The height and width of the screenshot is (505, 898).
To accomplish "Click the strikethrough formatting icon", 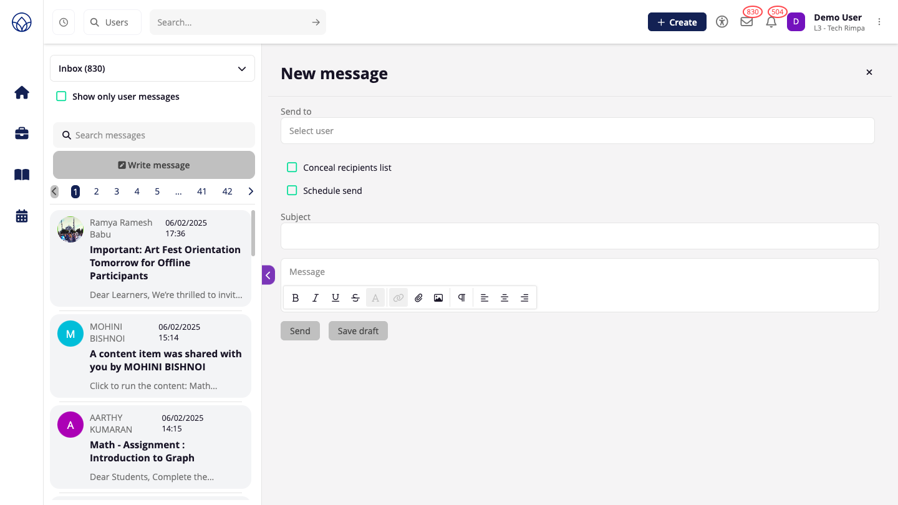I will (x=355, y=298).
